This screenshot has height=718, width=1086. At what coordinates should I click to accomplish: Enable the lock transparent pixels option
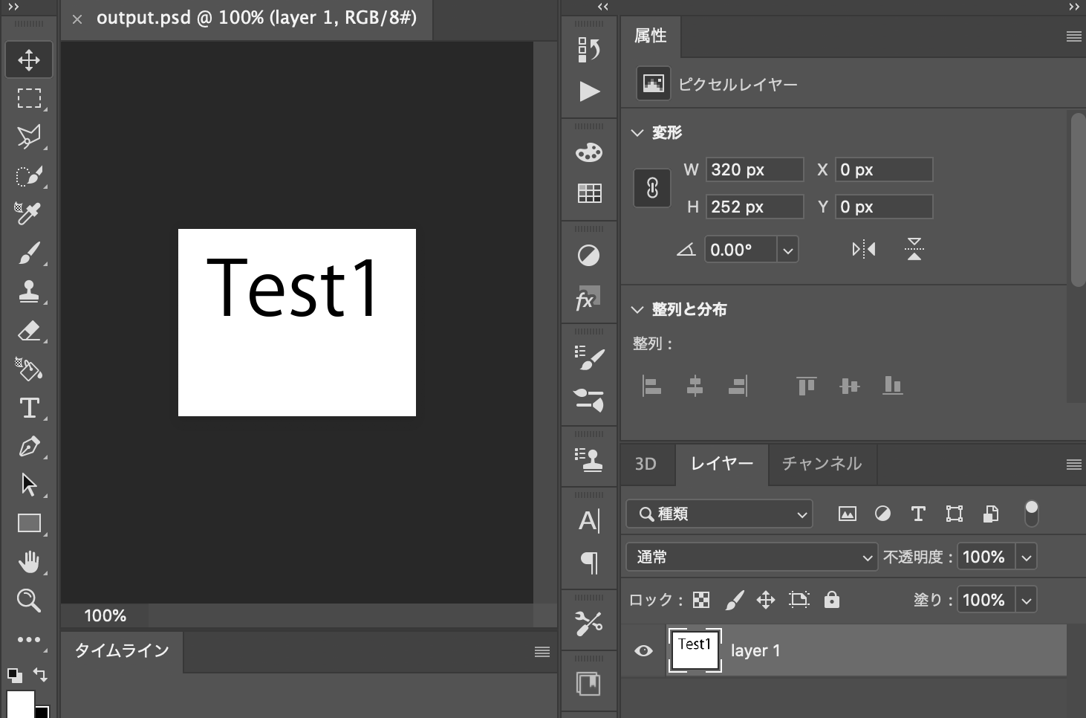[700, 600]
